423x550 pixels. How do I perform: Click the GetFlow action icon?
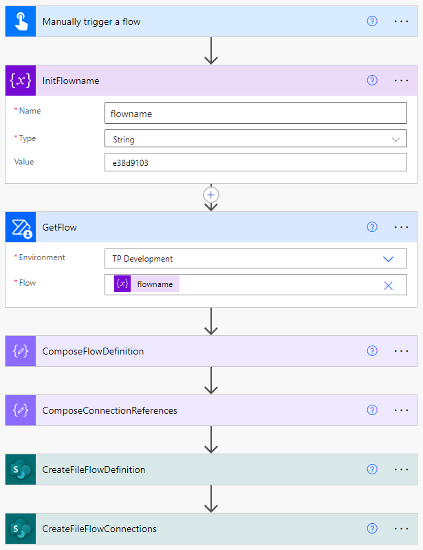click(x=20, y=227)
